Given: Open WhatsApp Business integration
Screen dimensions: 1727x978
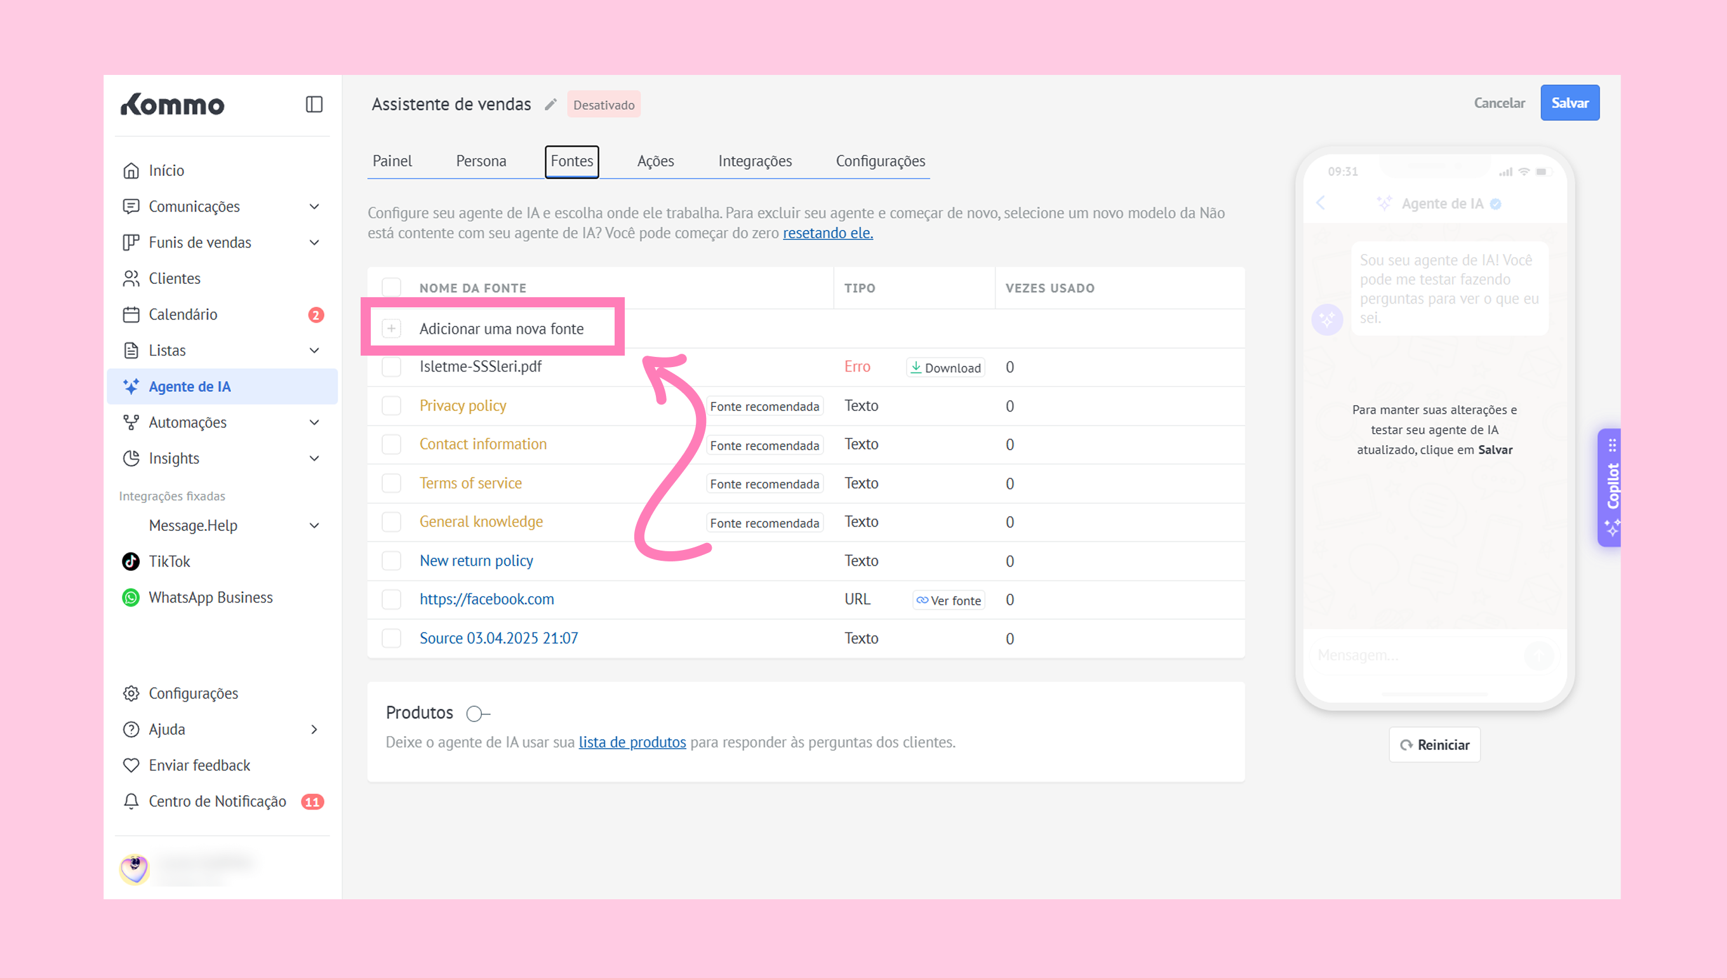Looking at the screenshot, I should (210, 597).
